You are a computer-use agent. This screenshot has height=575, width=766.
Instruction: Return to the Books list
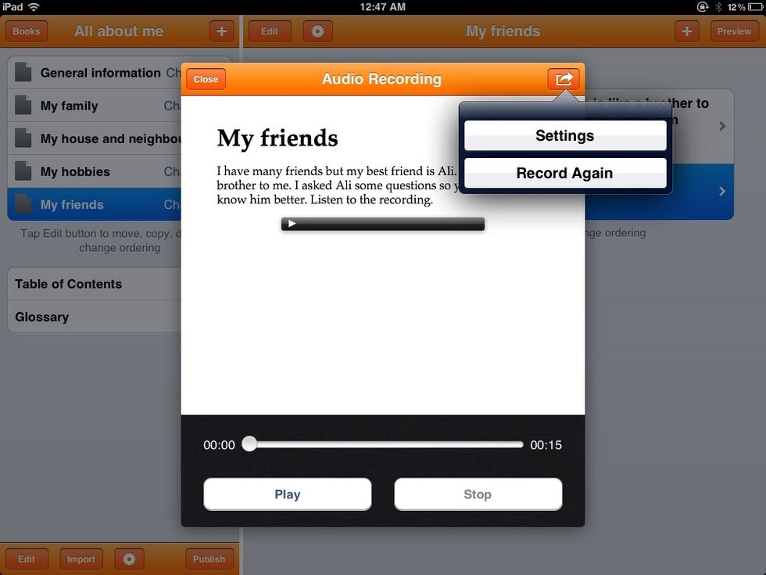(26, 31)
